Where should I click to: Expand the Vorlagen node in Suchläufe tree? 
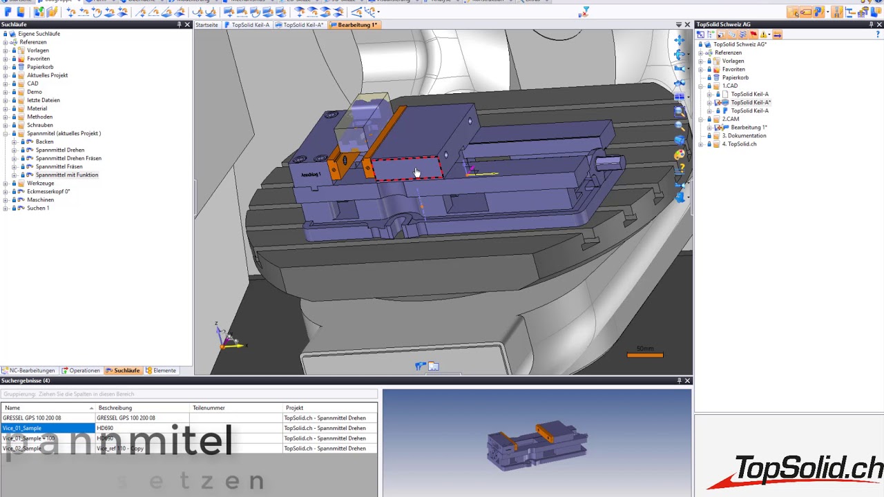pyautogui.click(x=6, y=50)
